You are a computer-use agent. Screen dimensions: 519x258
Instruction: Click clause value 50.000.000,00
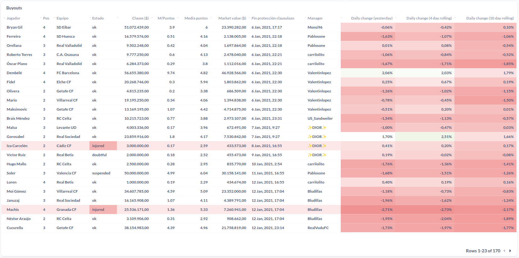137,173
